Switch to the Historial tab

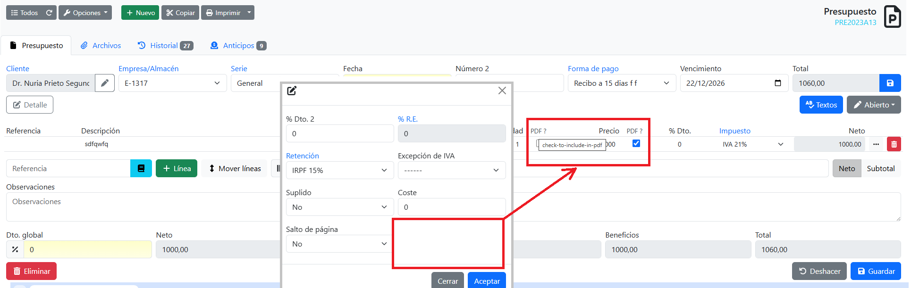pos(164,46)
